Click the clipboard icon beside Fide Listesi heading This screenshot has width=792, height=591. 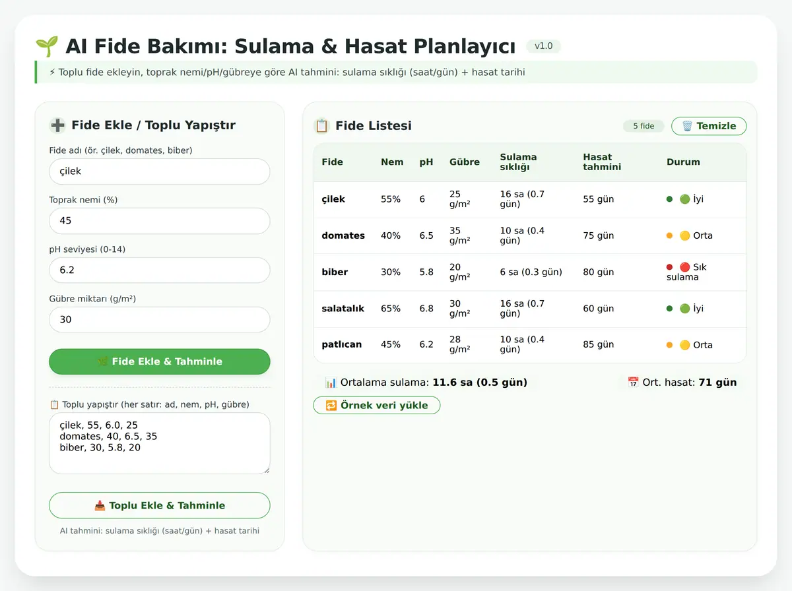pyautogui.click(x=321, y=125)
